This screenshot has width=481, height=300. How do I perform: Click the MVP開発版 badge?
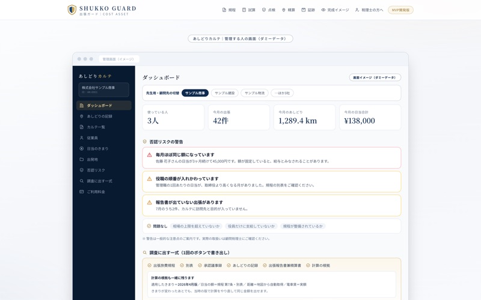click(x=400, y=10)
